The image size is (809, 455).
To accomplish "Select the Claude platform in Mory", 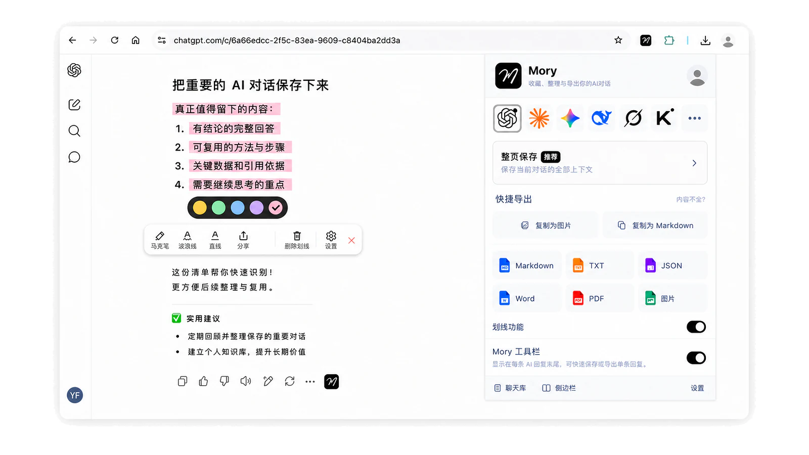I will (x=539, y=118).
